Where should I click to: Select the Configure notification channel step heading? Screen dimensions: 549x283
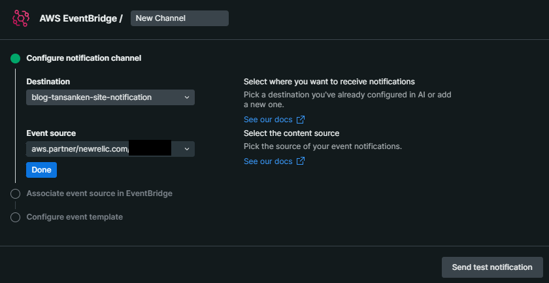click(x=84, y=58)
